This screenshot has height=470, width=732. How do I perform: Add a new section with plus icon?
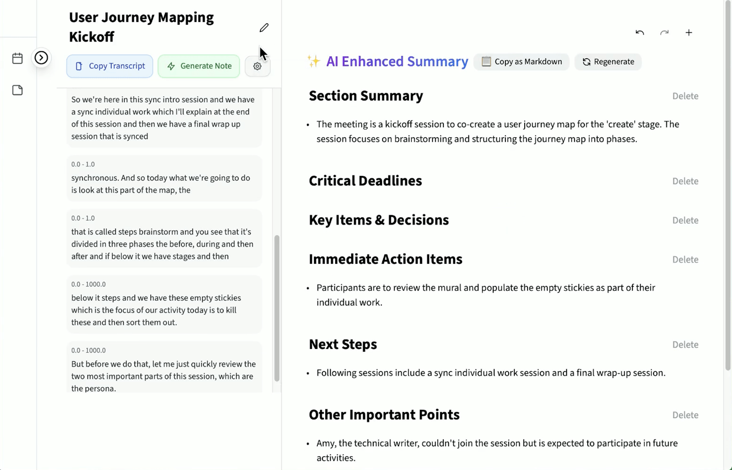pyautogui.click(x=689, y=33)
